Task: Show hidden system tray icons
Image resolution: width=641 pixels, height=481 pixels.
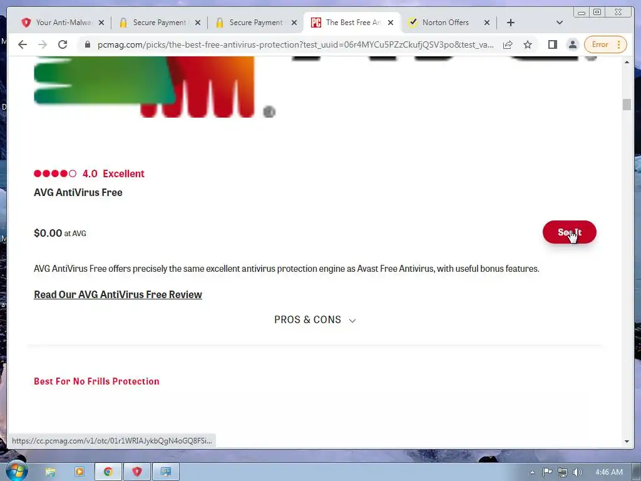Action: pos(532,472)
